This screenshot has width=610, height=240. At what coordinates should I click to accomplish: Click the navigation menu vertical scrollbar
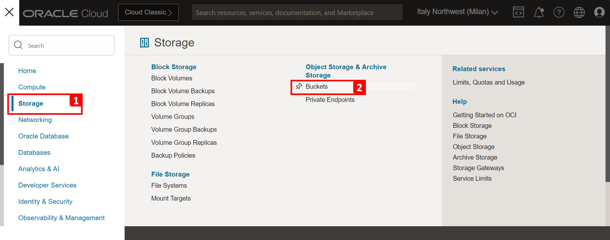(x=2, y=114)
